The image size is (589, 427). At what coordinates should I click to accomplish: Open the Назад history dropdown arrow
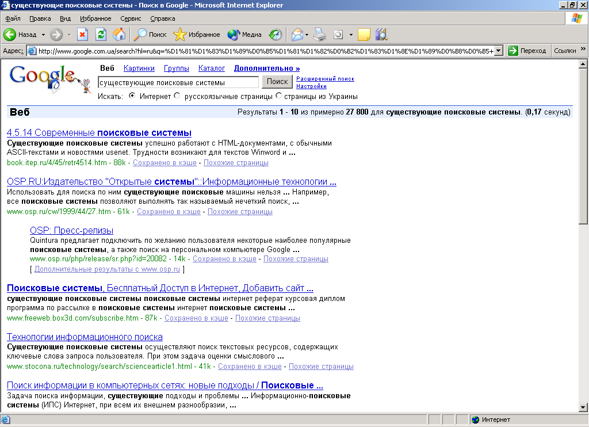(43, 35)
